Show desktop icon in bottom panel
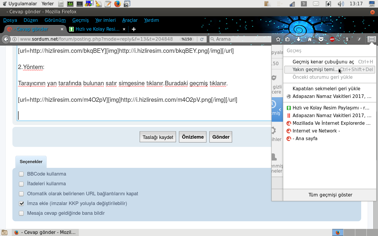The height and width of the screenshot is (236, 378). pyautogui.click(x=4, y=232)
